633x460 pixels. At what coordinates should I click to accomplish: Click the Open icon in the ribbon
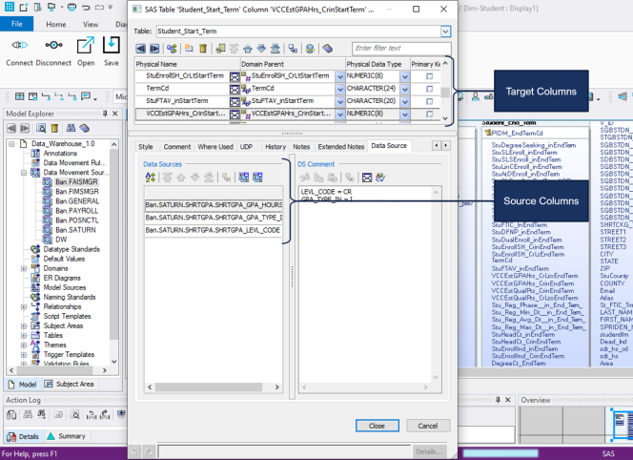click(x=86, y=45)
